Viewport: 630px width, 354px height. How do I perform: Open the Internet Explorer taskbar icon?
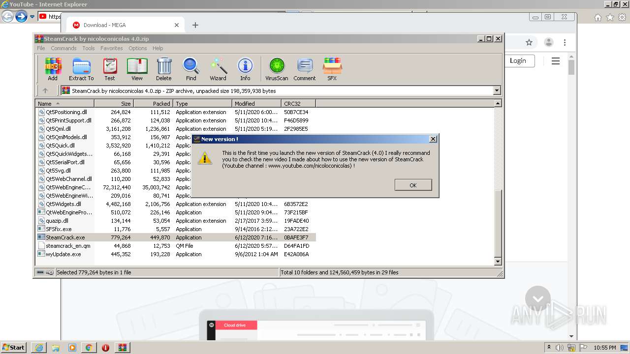39,348
